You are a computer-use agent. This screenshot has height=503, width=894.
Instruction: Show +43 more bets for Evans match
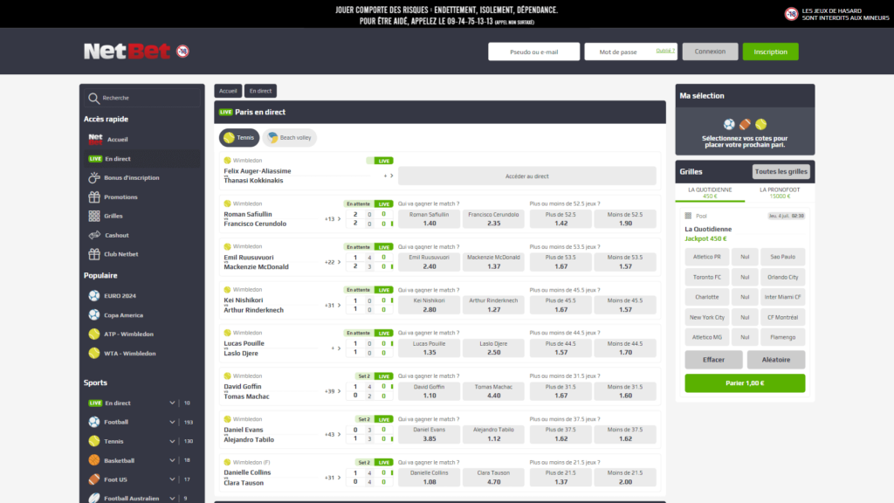pos(333,435)
